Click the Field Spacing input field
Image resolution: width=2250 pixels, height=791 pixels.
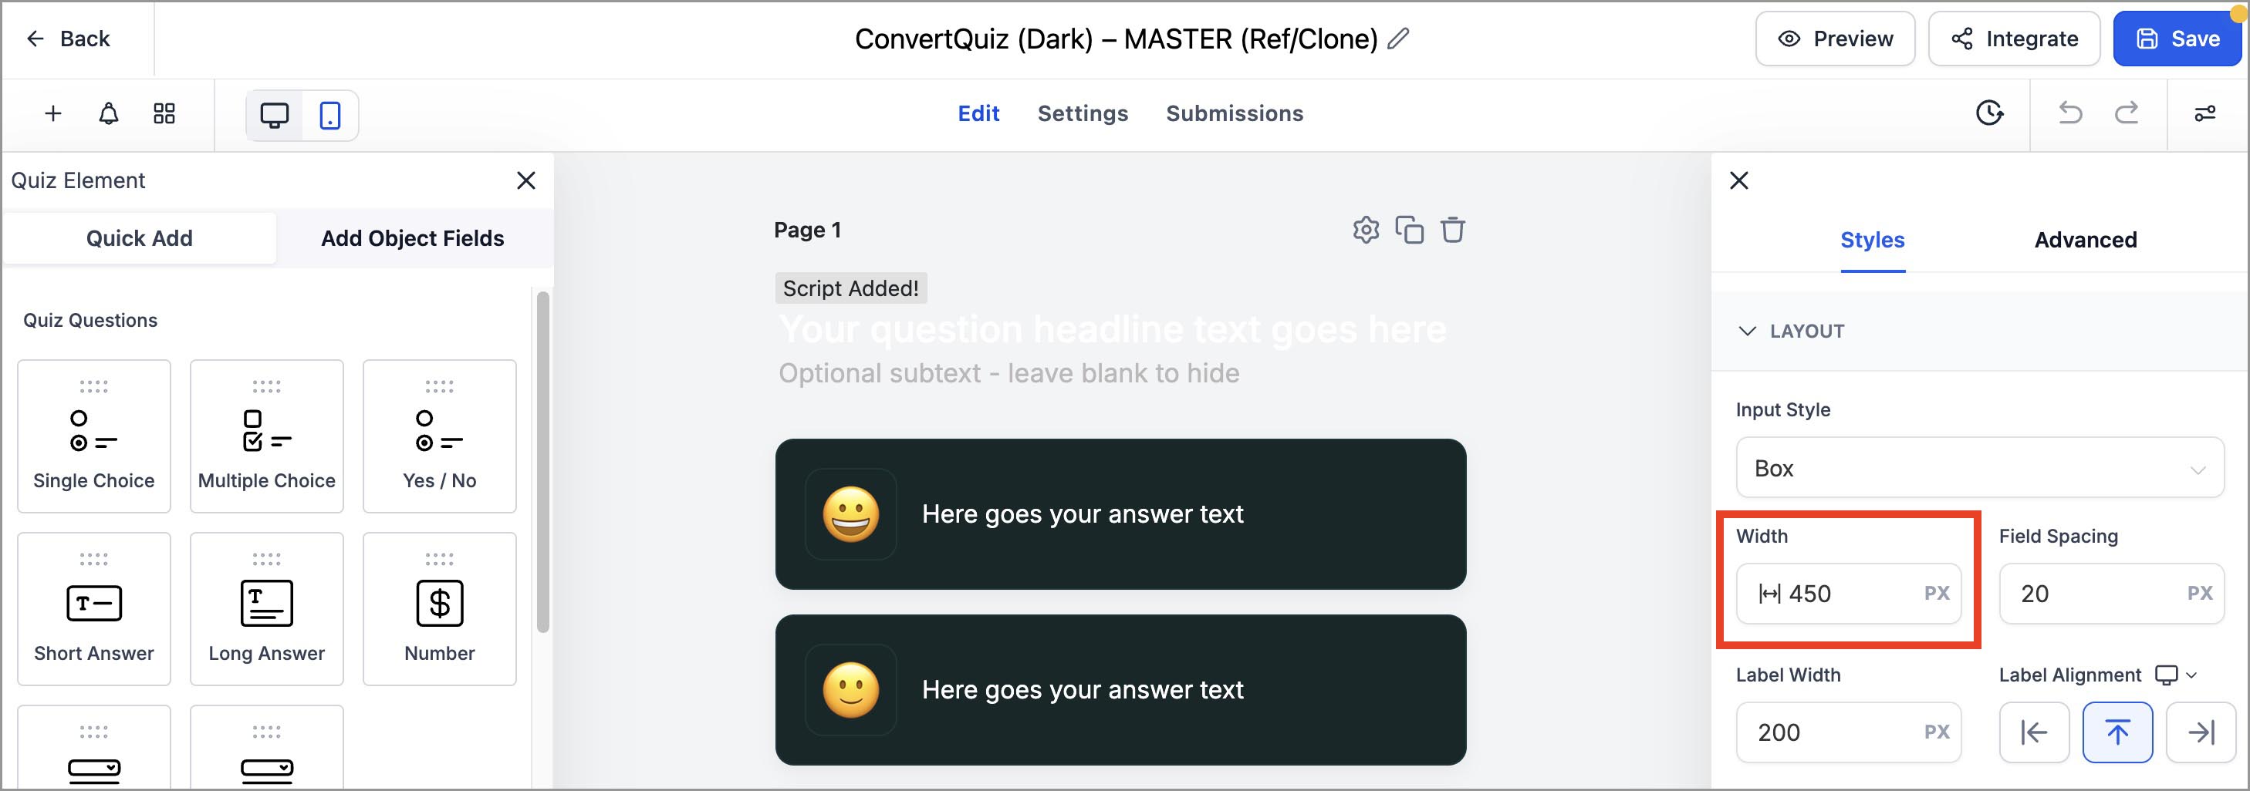2096,594
